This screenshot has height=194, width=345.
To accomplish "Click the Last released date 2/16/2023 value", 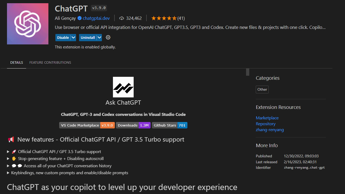I will click(x=300, y=162).
